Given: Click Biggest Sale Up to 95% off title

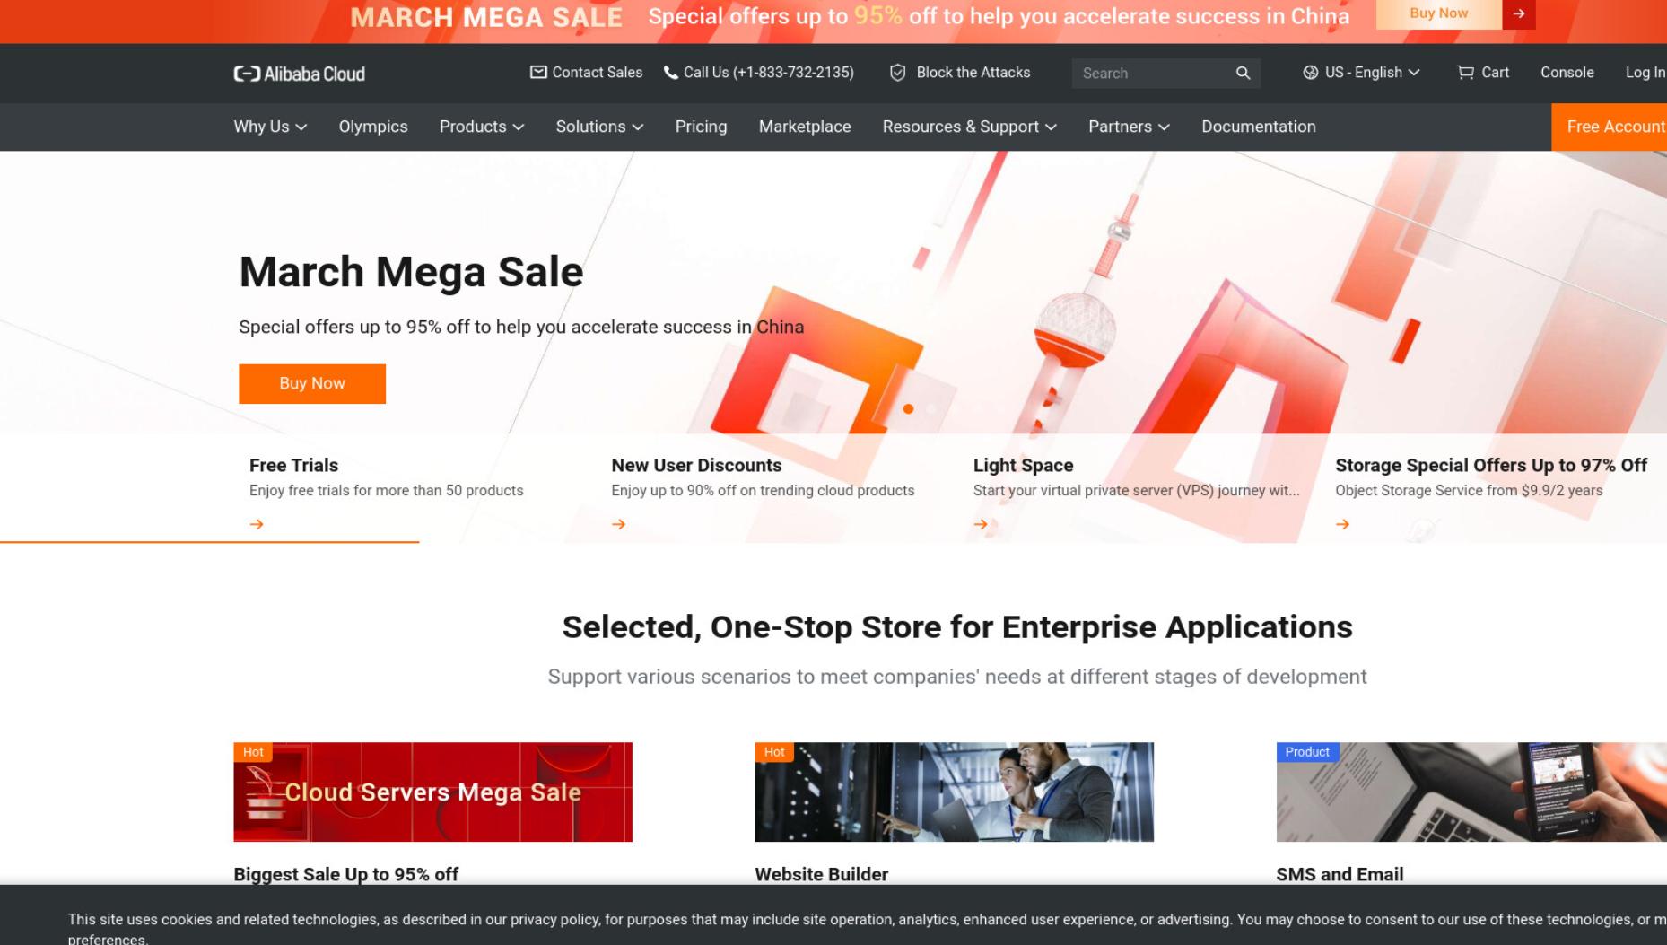Looking at the screenshot, I should pyautogui.click(x=345, y=874).
